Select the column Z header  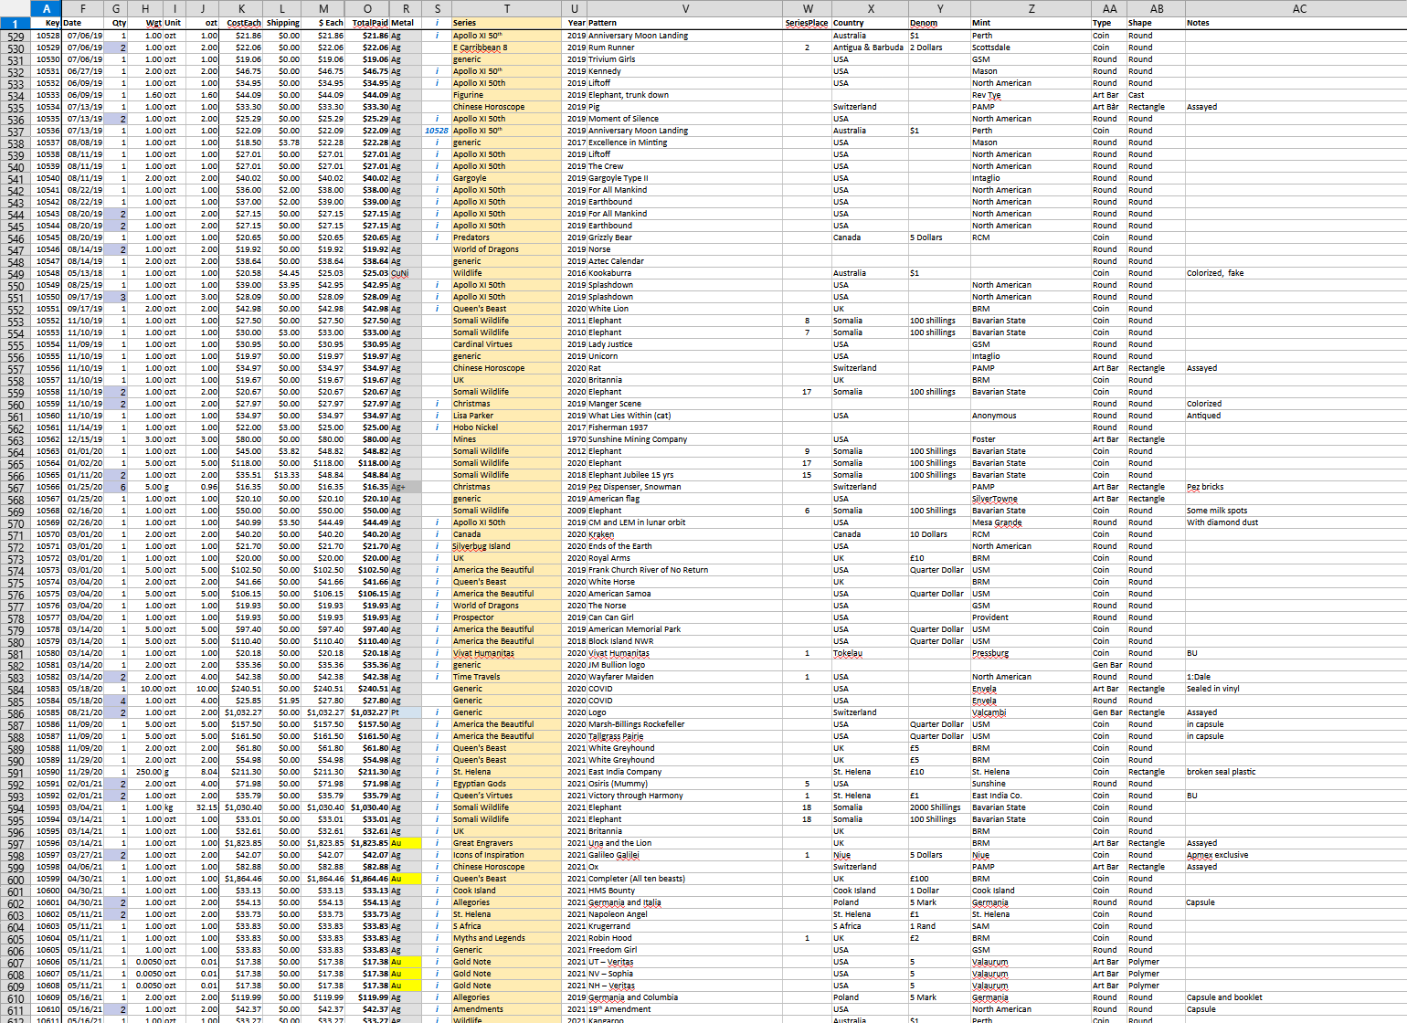pos(1031,8)
